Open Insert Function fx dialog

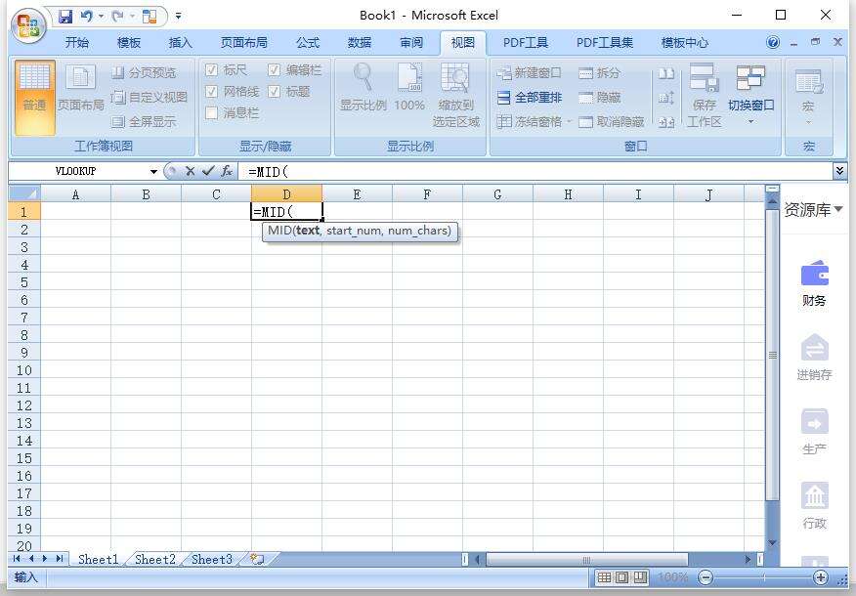coord(227,171)
